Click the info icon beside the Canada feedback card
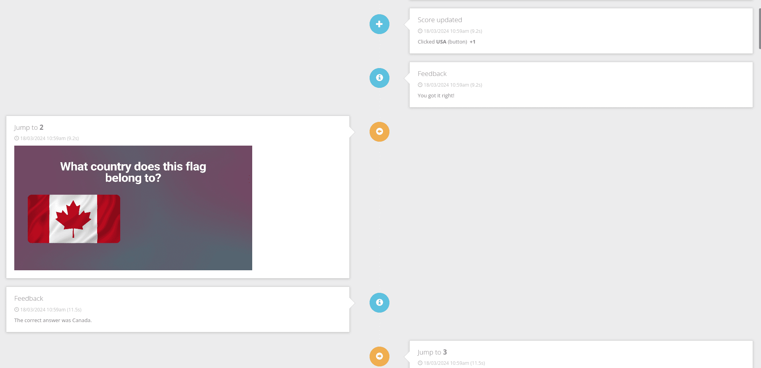 click(379, 303)
